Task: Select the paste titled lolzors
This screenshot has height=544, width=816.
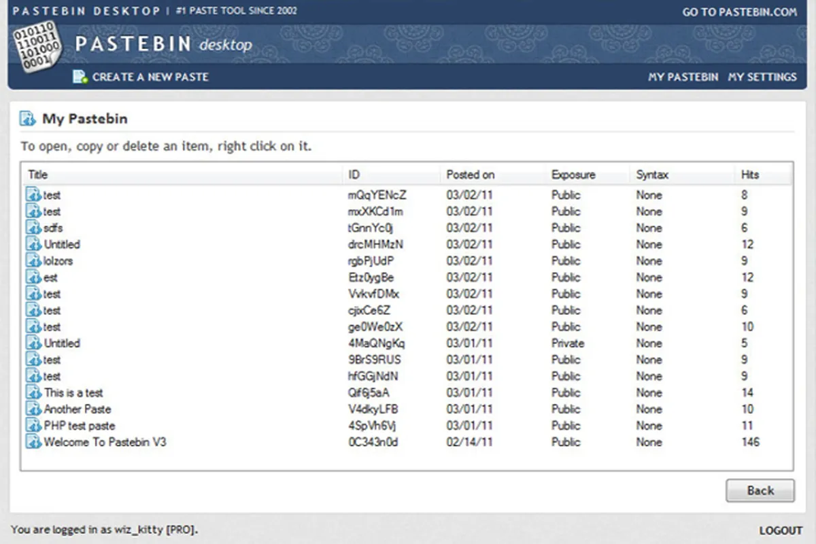Action: (x=58, y=261)
